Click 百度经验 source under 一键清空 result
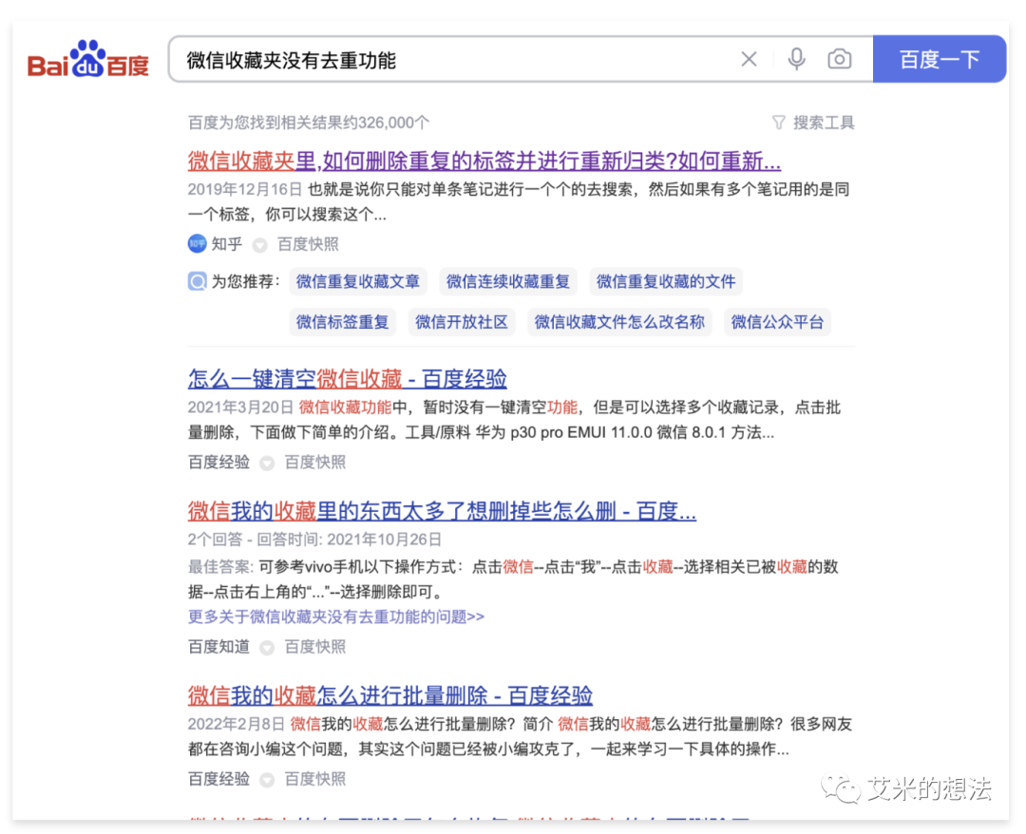This screenshot has height=834, width=1026. coord(218,462)
